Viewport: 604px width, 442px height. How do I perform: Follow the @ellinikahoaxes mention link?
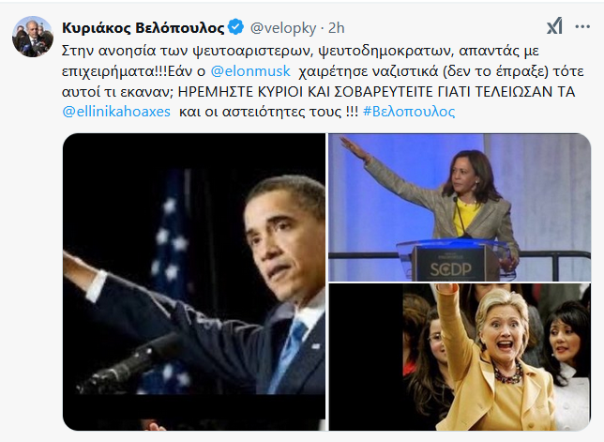tap(116, 112)
